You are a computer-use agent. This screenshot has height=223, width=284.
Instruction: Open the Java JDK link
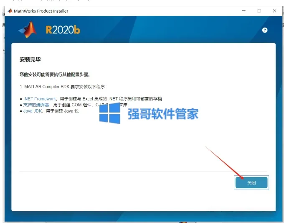pyautogui.click(x=33, y=111)
